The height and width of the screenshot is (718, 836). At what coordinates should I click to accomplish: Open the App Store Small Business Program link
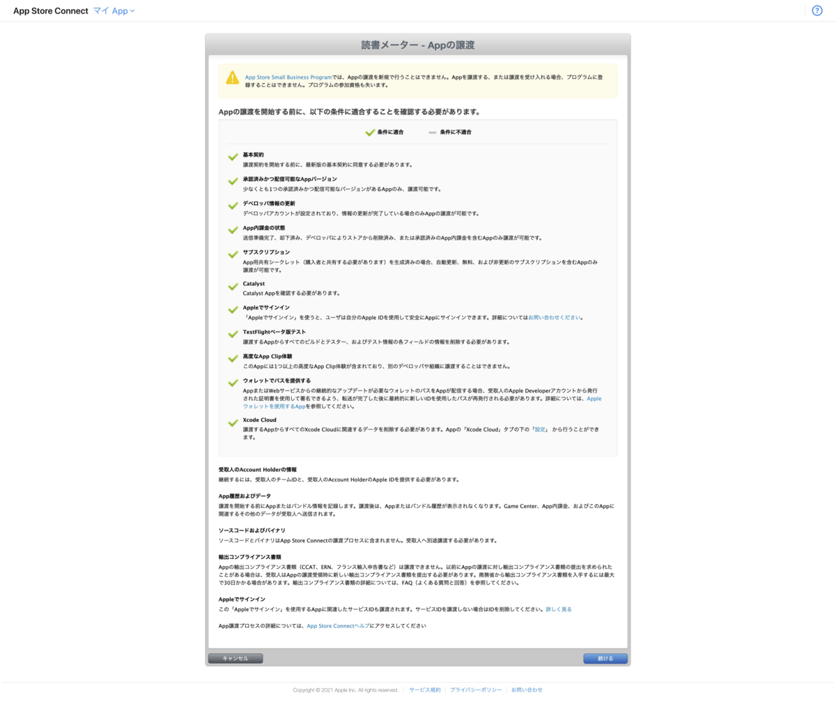point(288,77)
